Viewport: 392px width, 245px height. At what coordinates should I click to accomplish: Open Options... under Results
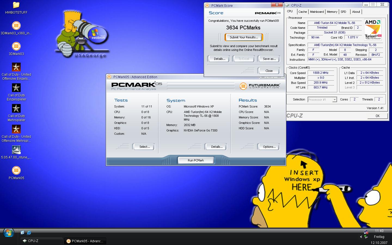[269, 147]
